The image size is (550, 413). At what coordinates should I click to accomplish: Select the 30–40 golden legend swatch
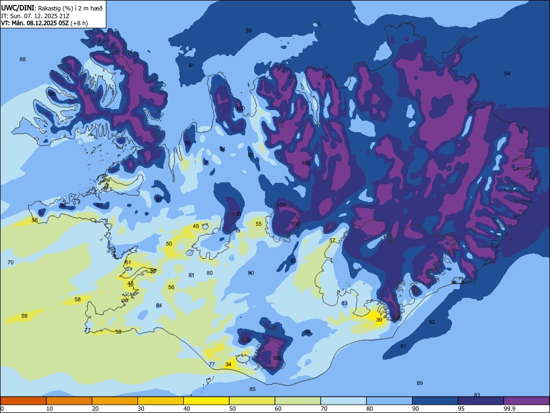pyautogui.click(x=161, y=401)
